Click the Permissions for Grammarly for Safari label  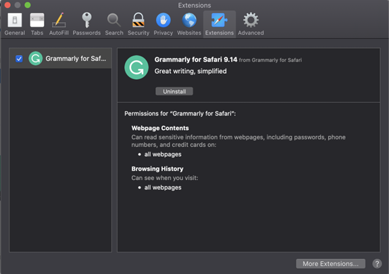(180, 114)
